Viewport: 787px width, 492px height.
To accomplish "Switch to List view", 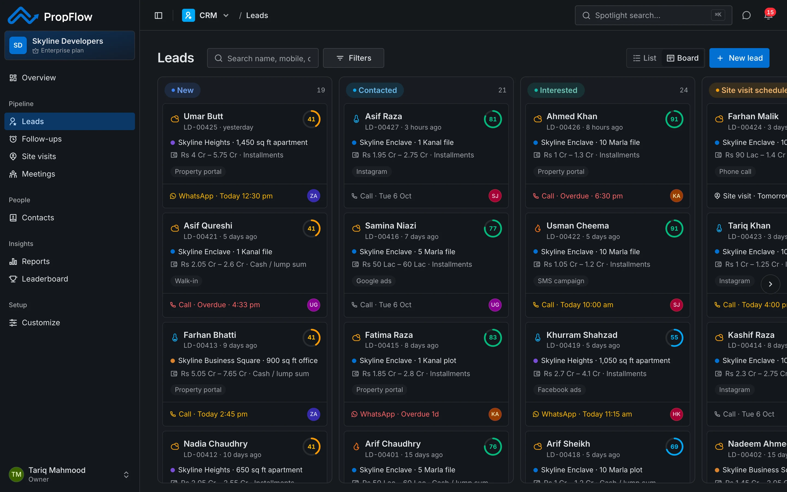I will click(x=645, y=58).
